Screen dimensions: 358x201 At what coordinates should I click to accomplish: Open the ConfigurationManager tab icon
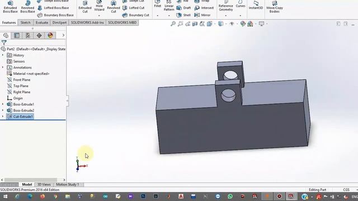point(28,35)
